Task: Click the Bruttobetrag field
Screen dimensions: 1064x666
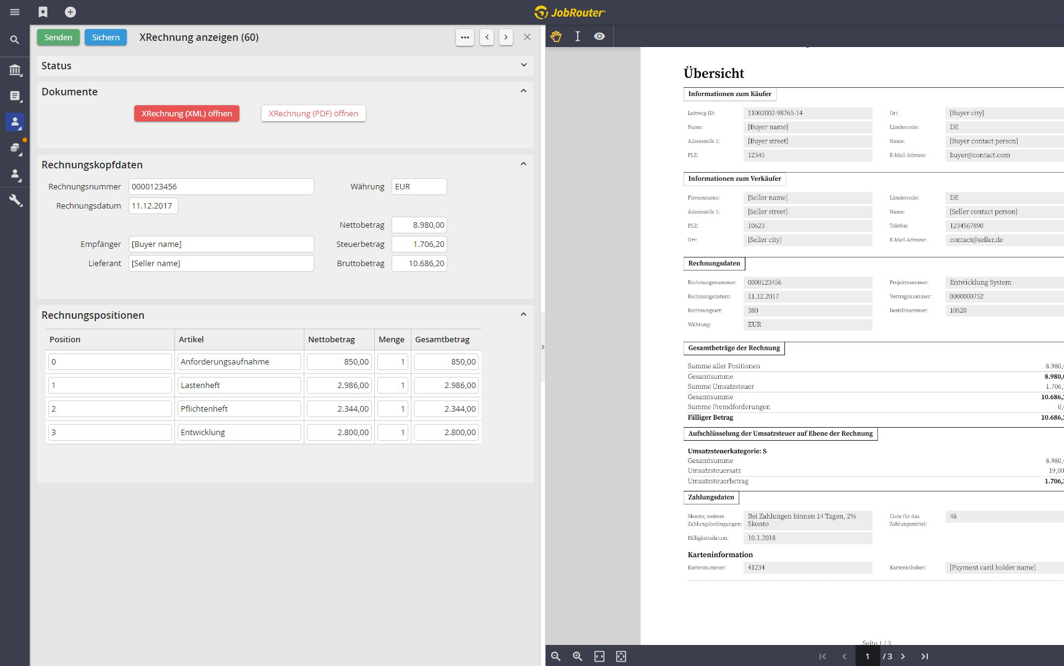Action: 419,263
